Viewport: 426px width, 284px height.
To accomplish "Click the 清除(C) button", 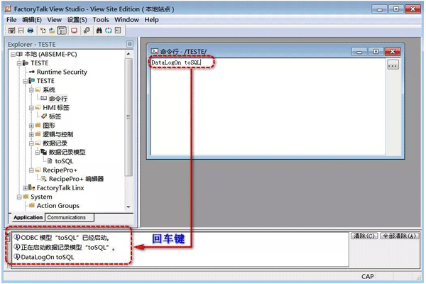I will click(x=364, y=236).
